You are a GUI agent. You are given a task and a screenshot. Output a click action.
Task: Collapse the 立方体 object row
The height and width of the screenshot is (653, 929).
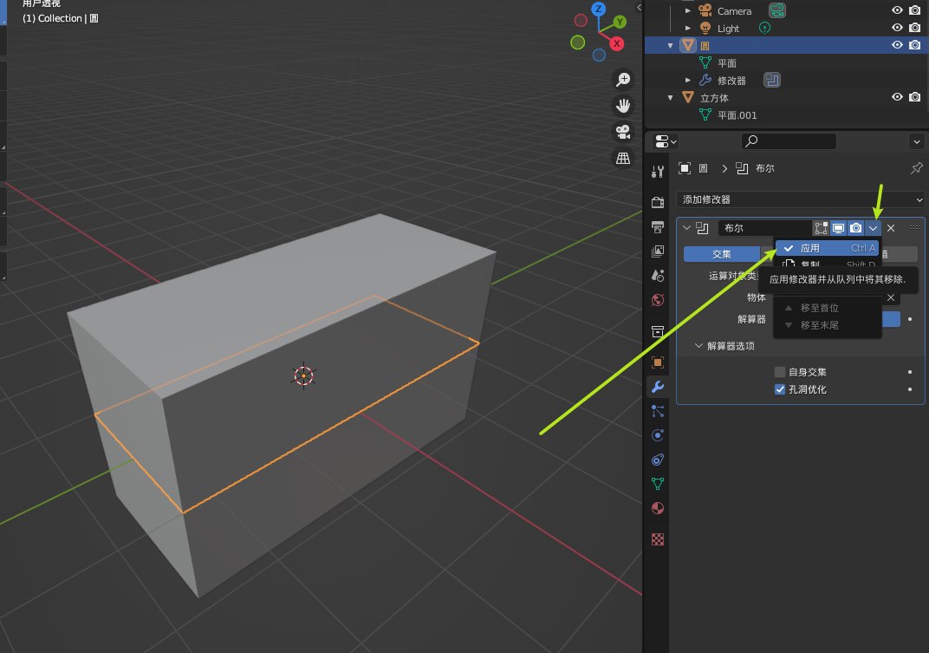click(x=671, y=98)
